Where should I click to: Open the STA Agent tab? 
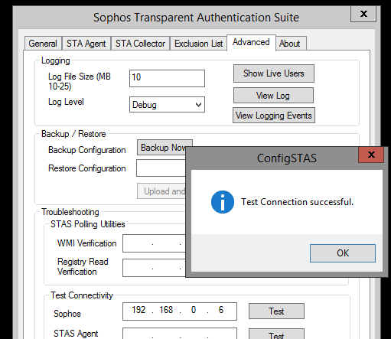click(x=86, y=44)
